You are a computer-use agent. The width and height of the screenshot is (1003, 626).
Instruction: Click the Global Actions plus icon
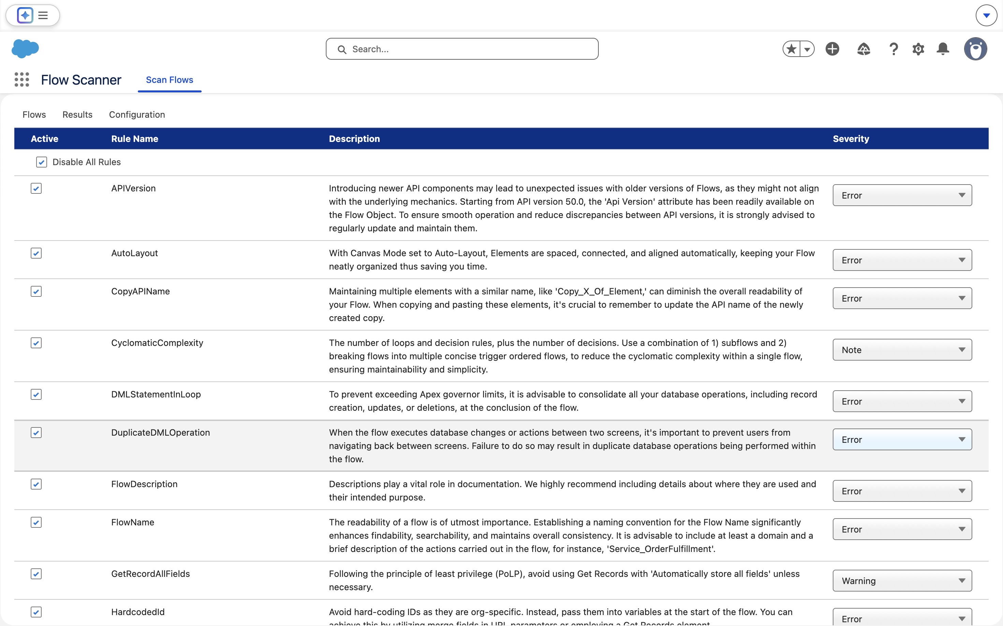click(x=832, y=49)
